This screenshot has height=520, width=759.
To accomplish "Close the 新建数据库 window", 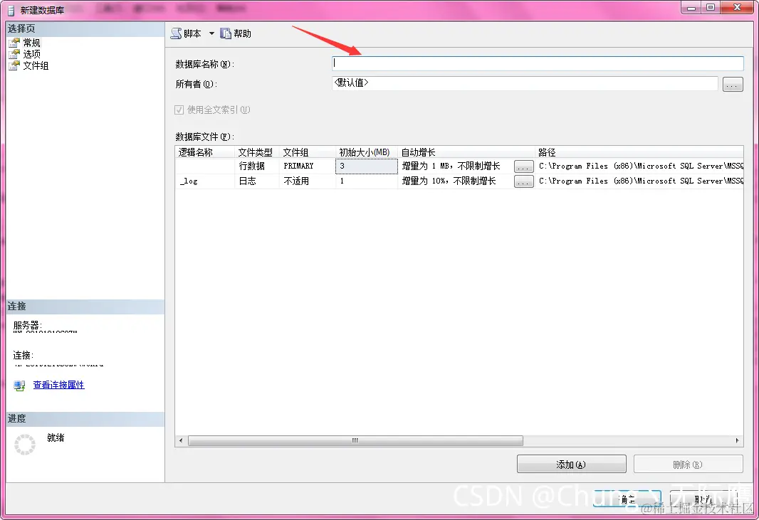I will coord(737,7).
